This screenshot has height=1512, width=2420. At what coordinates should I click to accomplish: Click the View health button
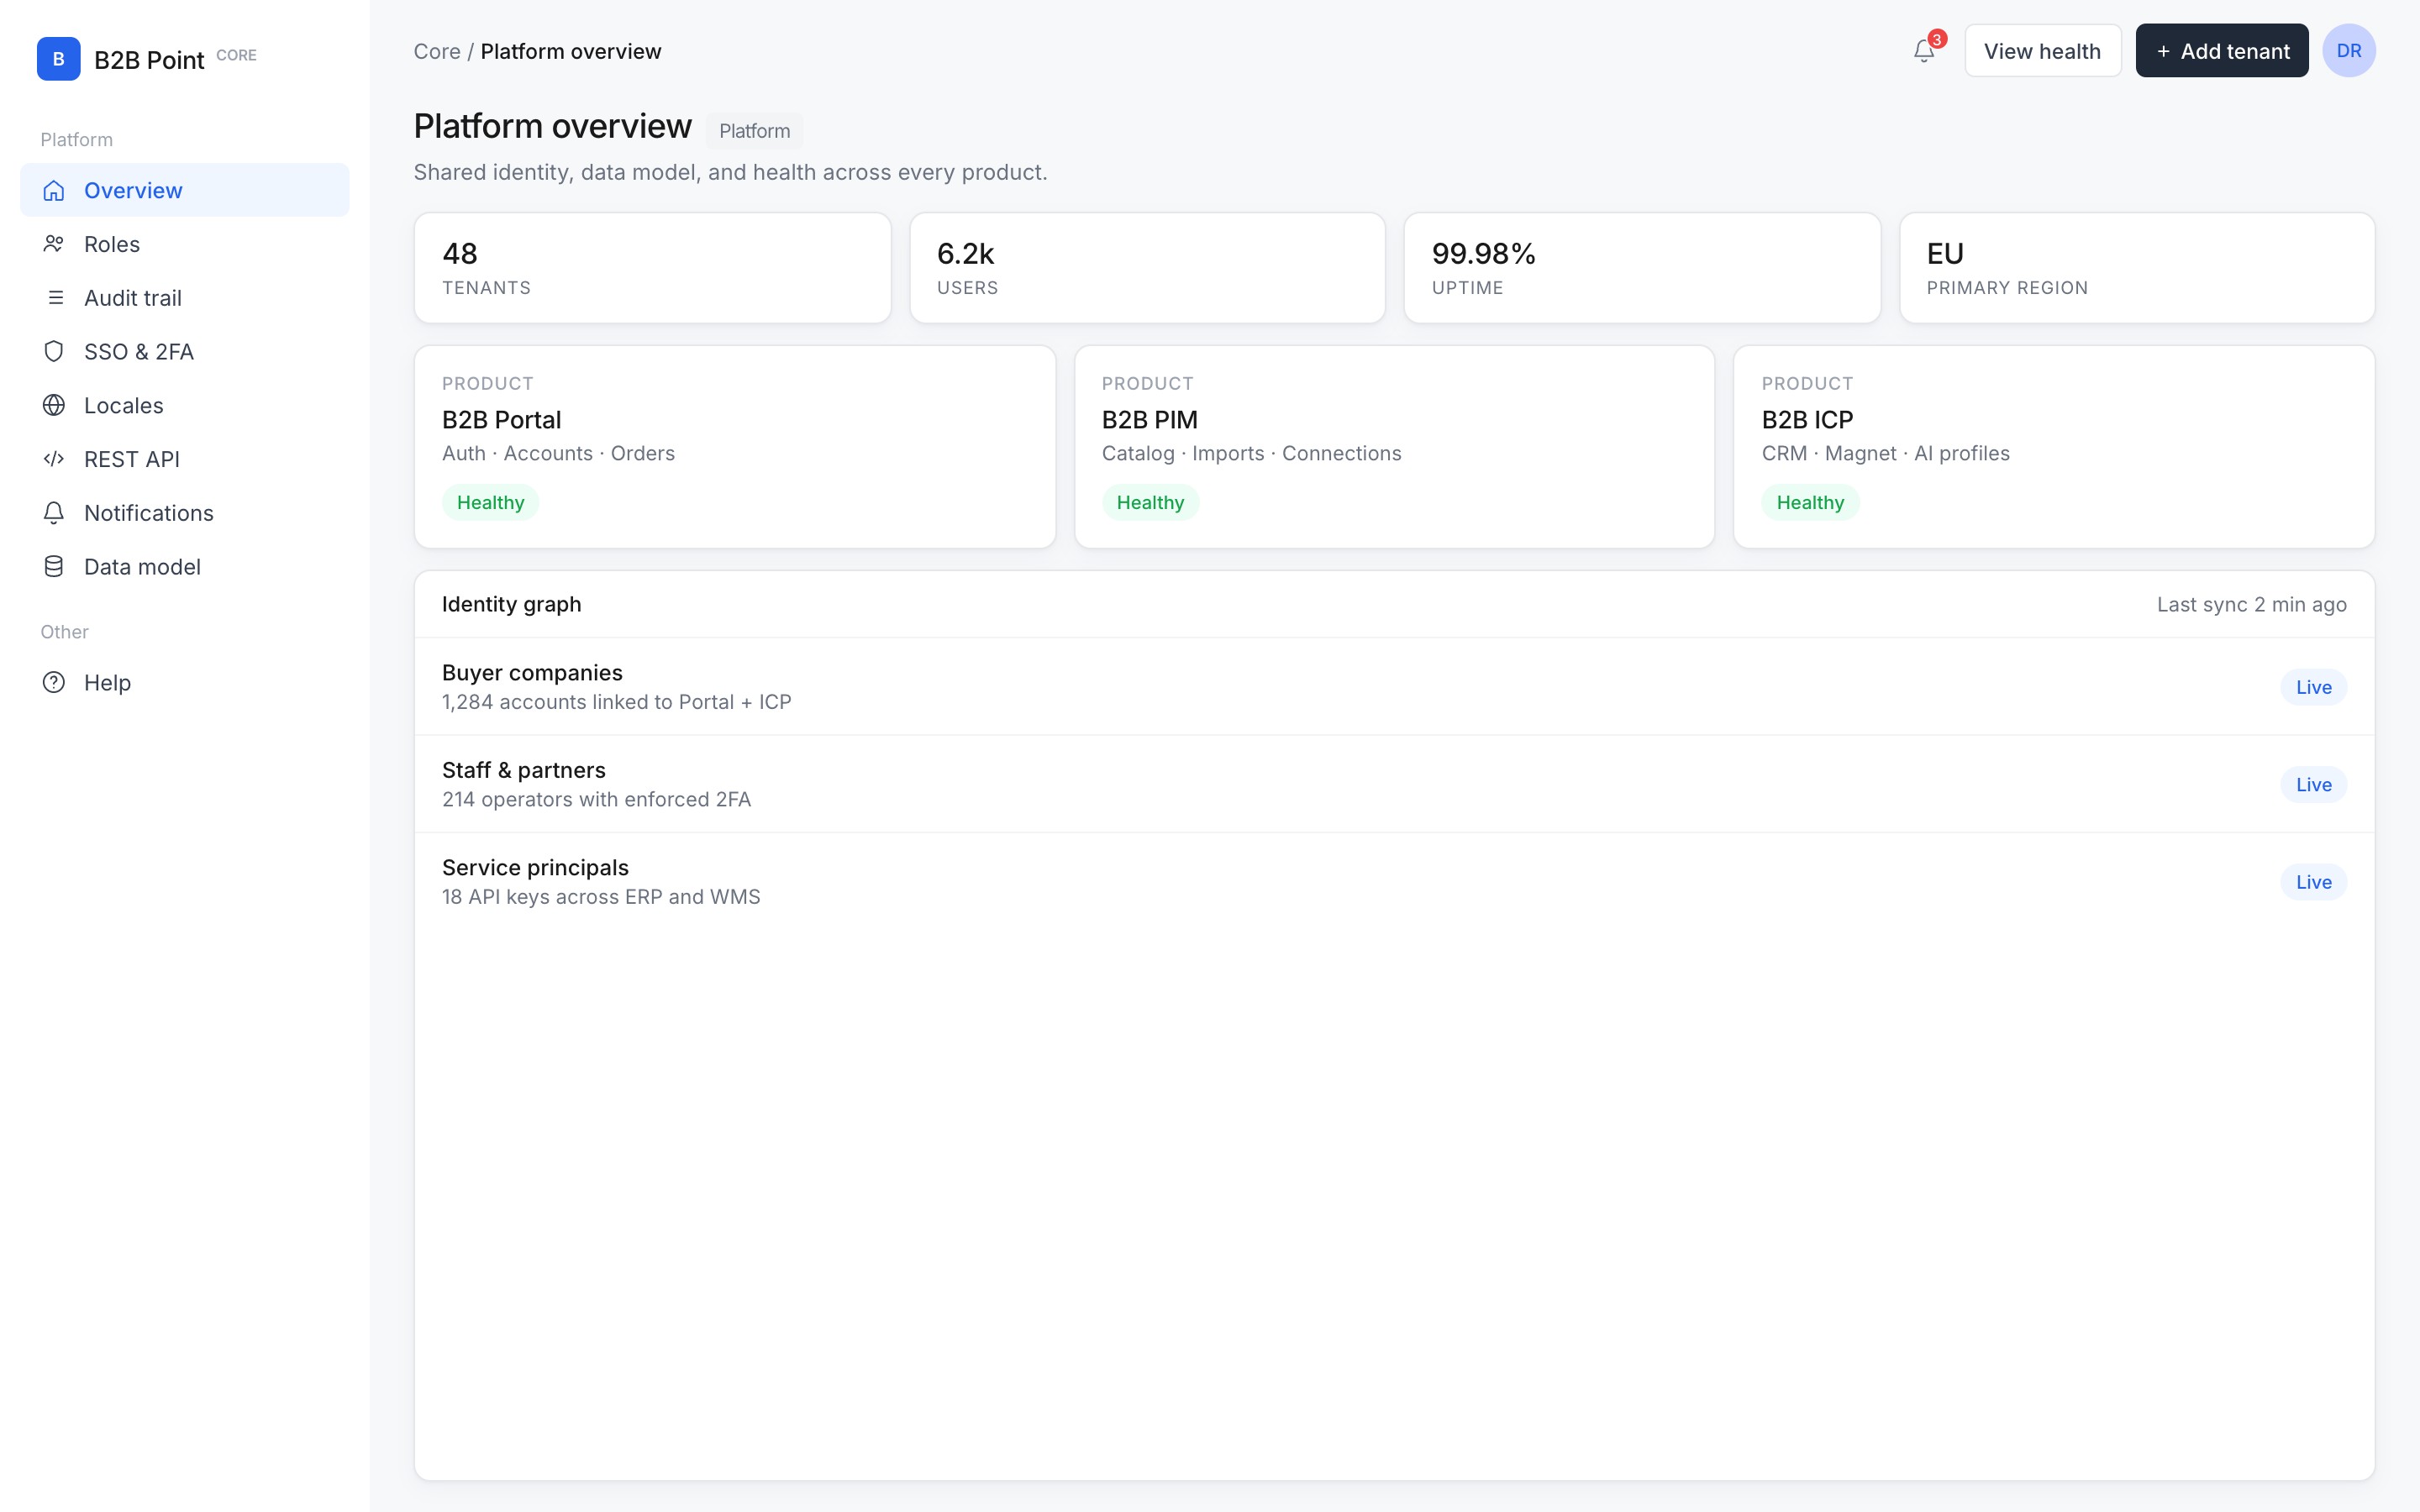click(2042, 51)
